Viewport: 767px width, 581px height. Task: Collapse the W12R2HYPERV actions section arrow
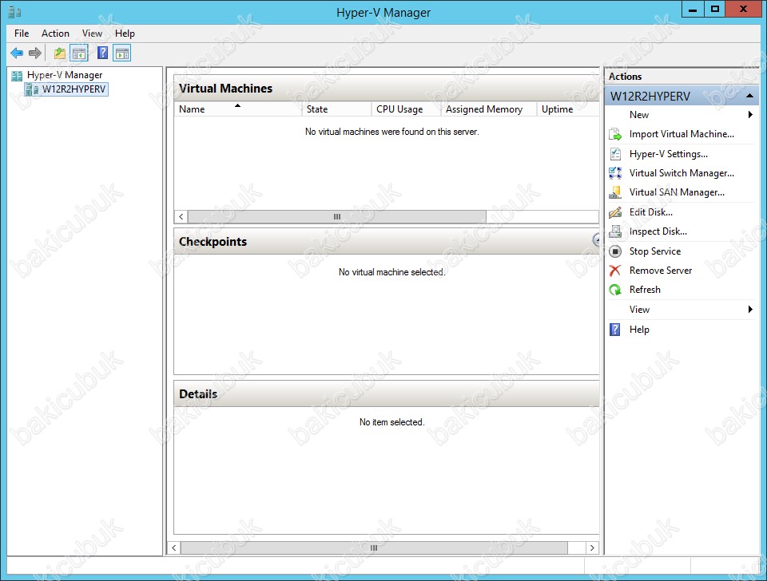pos(749,96)
